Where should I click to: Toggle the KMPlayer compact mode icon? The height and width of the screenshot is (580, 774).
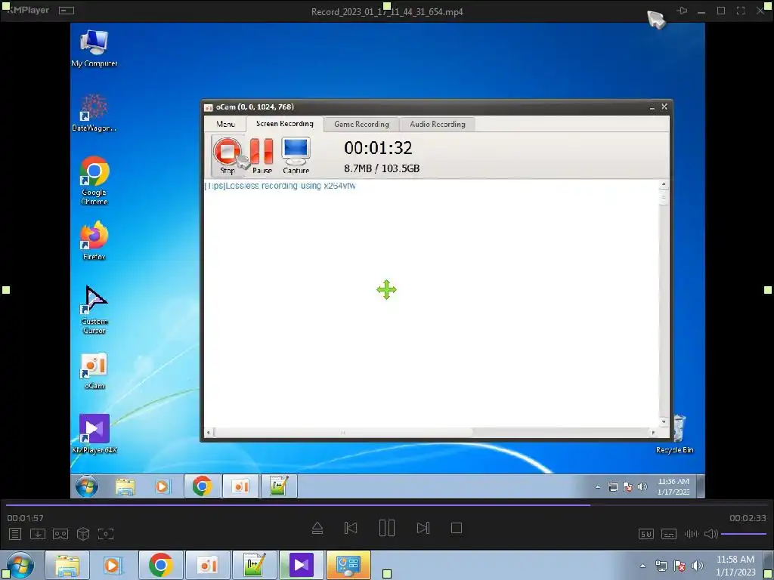point(67,11)
